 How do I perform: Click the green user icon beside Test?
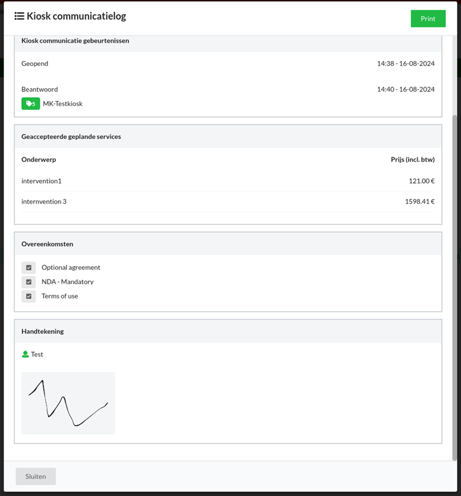[x=25, y=354]
